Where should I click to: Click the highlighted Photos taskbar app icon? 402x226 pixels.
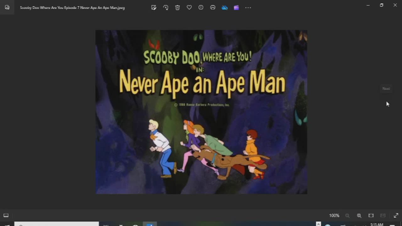click(x=150, y=224)
